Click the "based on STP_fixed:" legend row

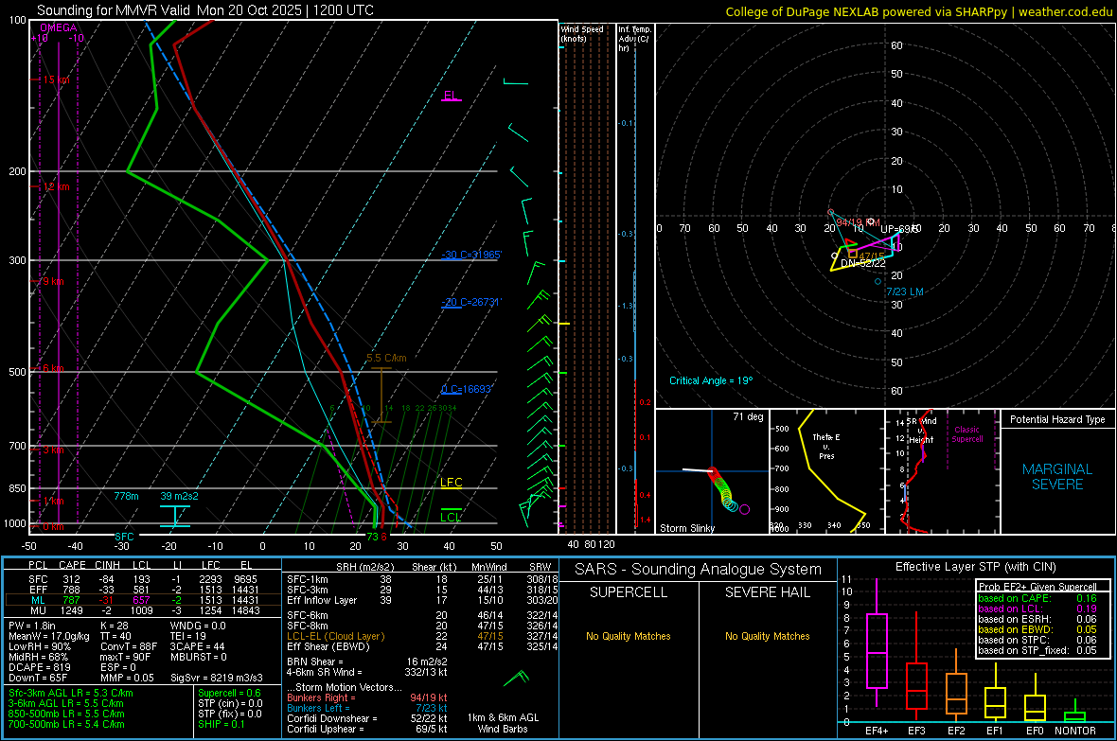[1037, 650]
